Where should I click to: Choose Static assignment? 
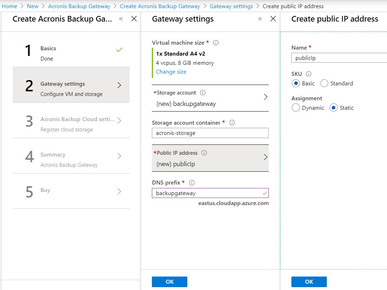point(334,108)
